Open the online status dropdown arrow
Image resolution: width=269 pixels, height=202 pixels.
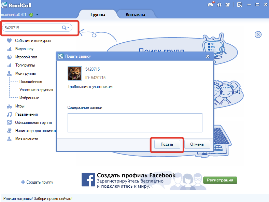click(38, 15)
